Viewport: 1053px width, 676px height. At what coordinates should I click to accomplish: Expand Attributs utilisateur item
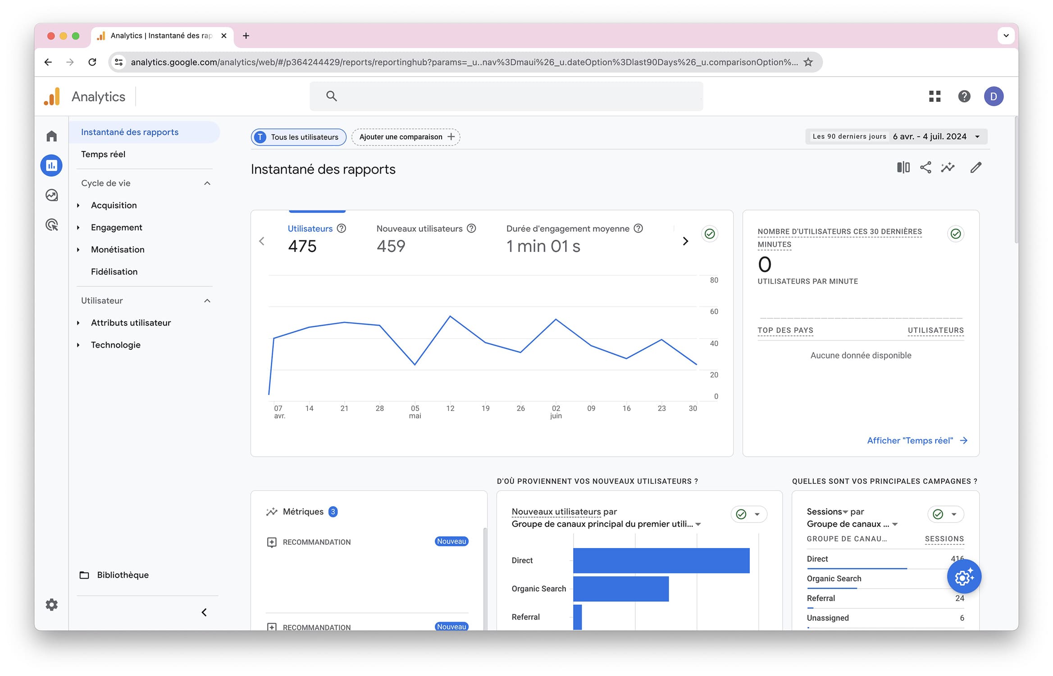78,323
